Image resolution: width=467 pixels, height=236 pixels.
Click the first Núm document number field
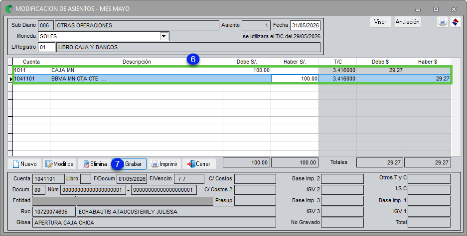(93, 190)
